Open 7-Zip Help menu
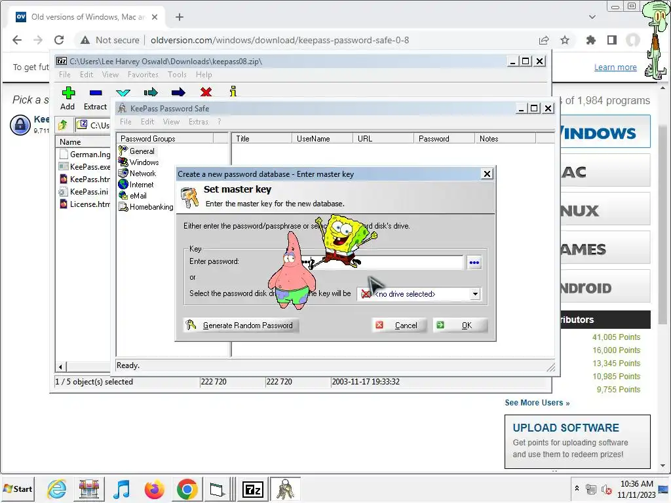Image resolution: width=671 pixels, height=503 pixels. coord(204,75)
